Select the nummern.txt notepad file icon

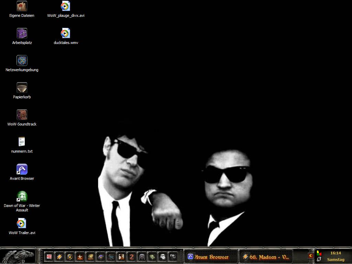(22, 142)
